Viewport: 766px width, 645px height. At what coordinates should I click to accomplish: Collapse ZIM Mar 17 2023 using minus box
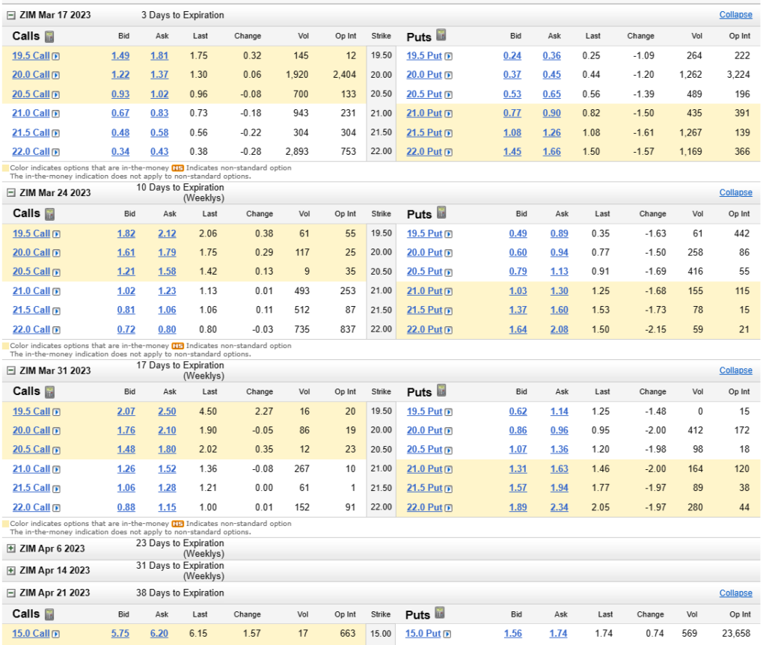(x=10, y=15)
